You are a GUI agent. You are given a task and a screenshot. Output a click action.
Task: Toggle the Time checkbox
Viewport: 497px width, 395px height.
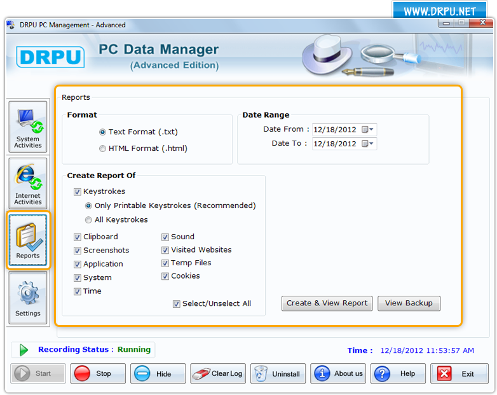point(78,291)
